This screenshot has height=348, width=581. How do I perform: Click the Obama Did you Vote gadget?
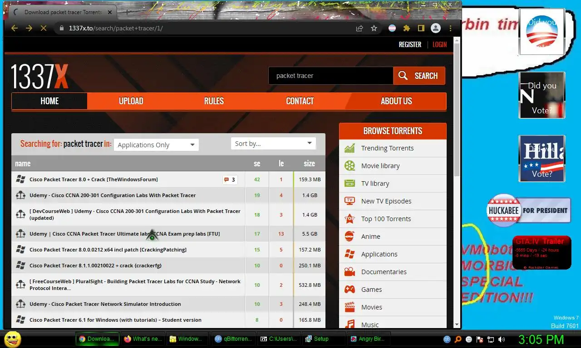pyautogui.click(x=542, y=32)
